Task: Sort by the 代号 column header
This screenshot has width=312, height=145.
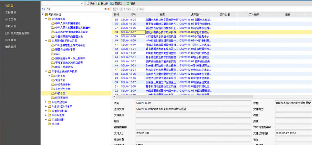Action: click(133, 15)
